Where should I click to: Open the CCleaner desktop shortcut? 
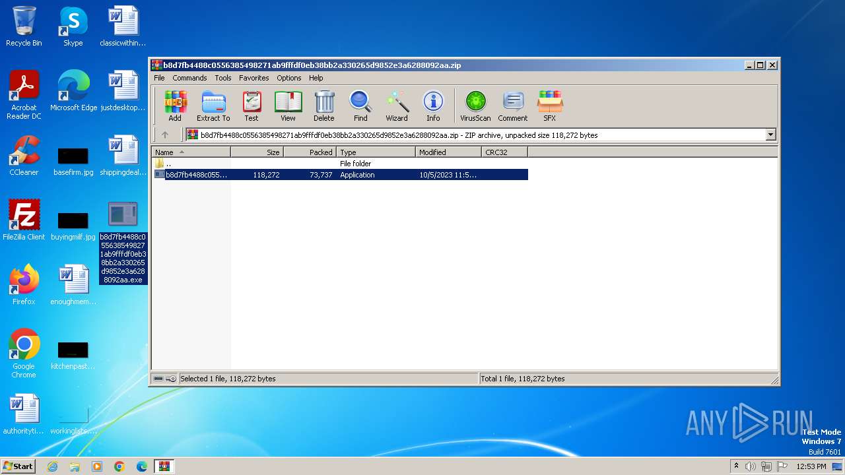point(24,156)
